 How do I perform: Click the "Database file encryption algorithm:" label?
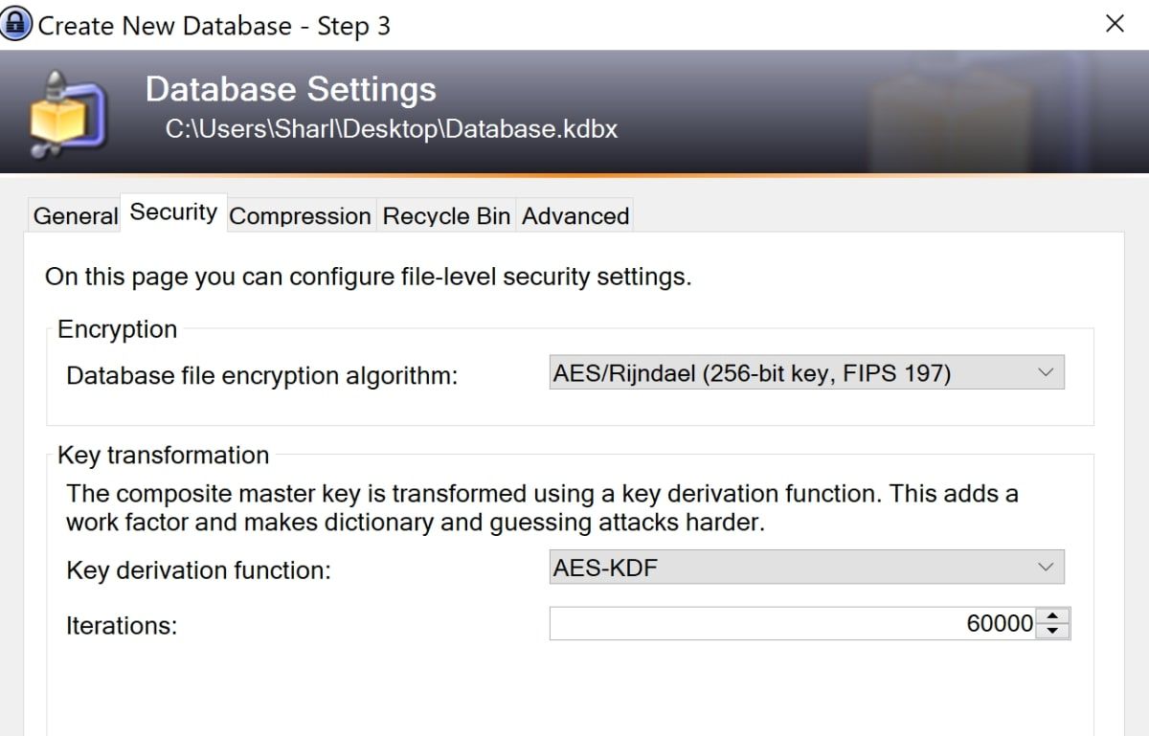pos(261,376)
